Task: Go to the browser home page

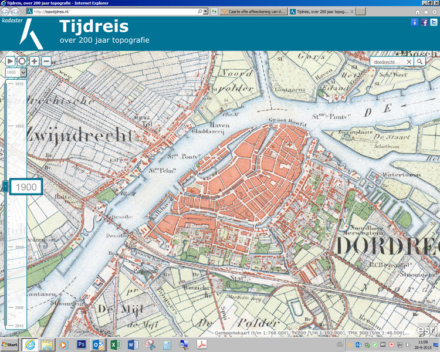Action: (x=418, y=12)
